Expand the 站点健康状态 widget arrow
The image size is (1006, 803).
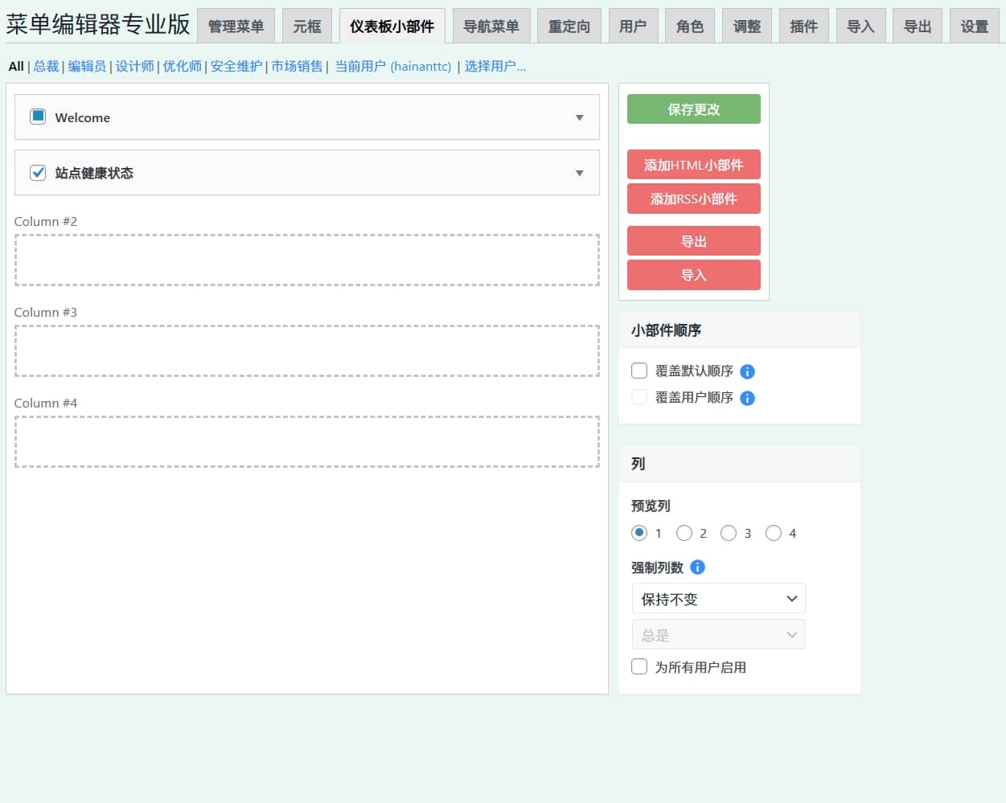[579, 173]
